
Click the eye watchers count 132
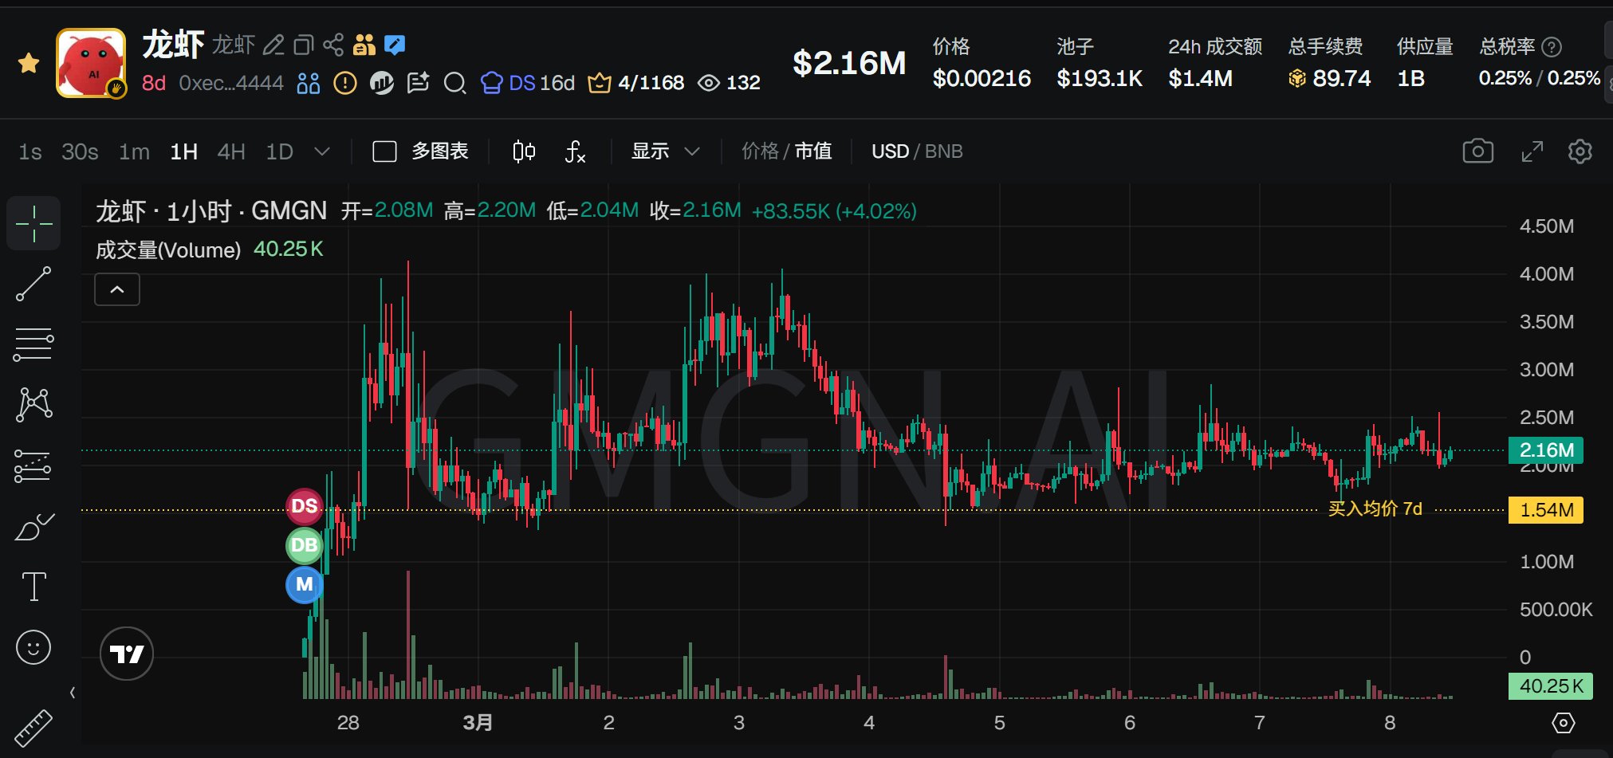[729, 83]
